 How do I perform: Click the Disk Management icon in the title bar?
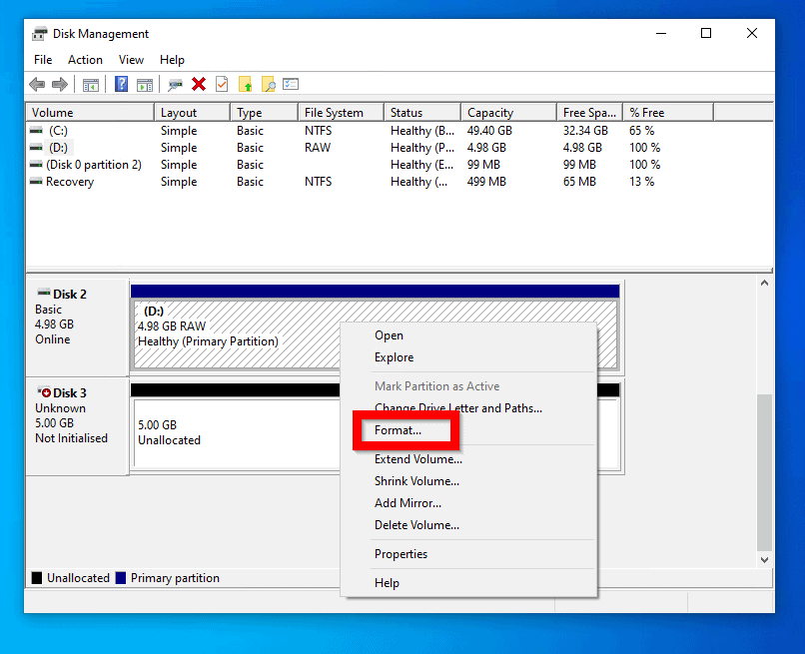(x=39, y=33)
